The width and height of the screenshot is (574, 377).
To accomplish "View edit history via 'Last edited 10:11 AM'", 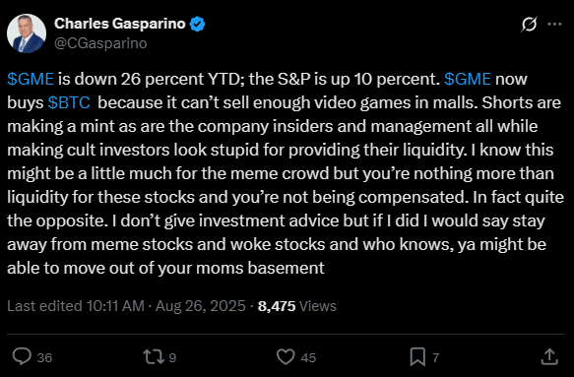I will (x=76, y=306).
